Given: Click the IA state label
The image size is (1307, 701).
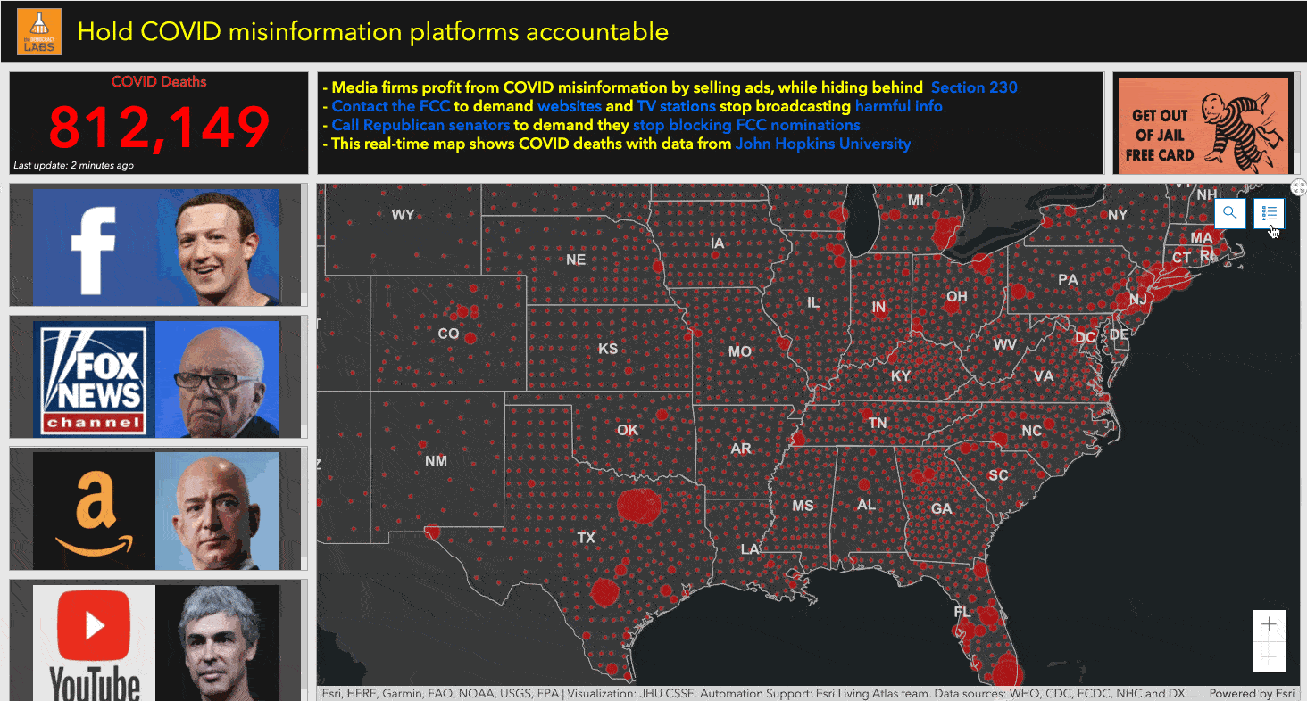Looking at the screenshot, I should [x=717, y=243].
